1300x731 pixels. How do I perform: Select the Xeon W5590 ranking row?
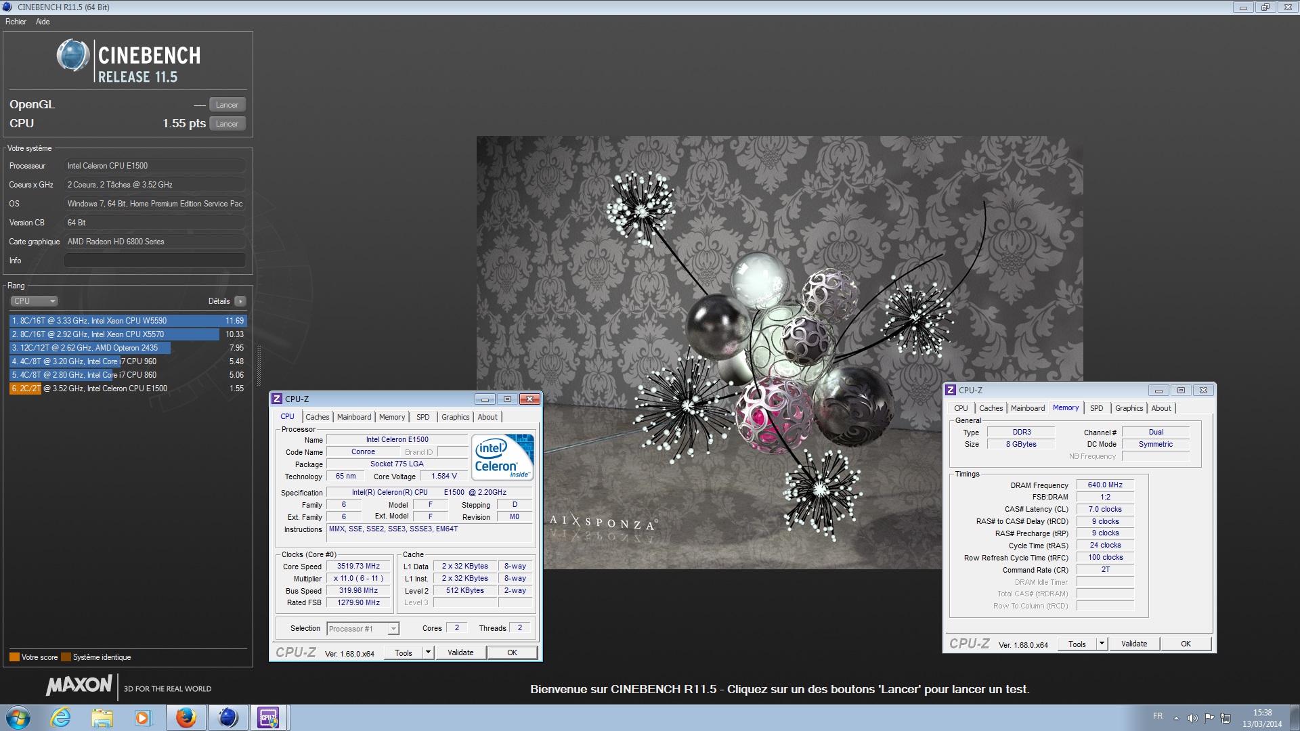(x=128, y=321)
